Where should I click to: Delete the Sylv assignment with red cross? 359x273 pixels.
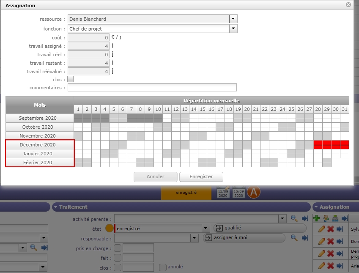click(x=331, y=229)
